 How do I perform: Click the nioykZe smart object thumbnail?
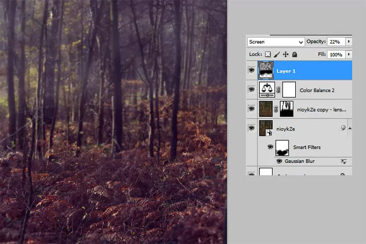[265, 128]
